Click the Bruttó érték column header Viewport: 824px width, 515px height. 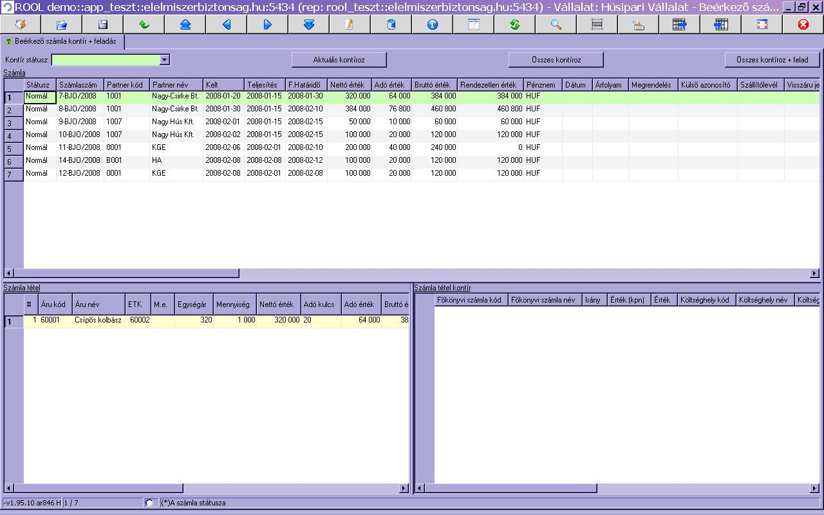tap(435, 85)
